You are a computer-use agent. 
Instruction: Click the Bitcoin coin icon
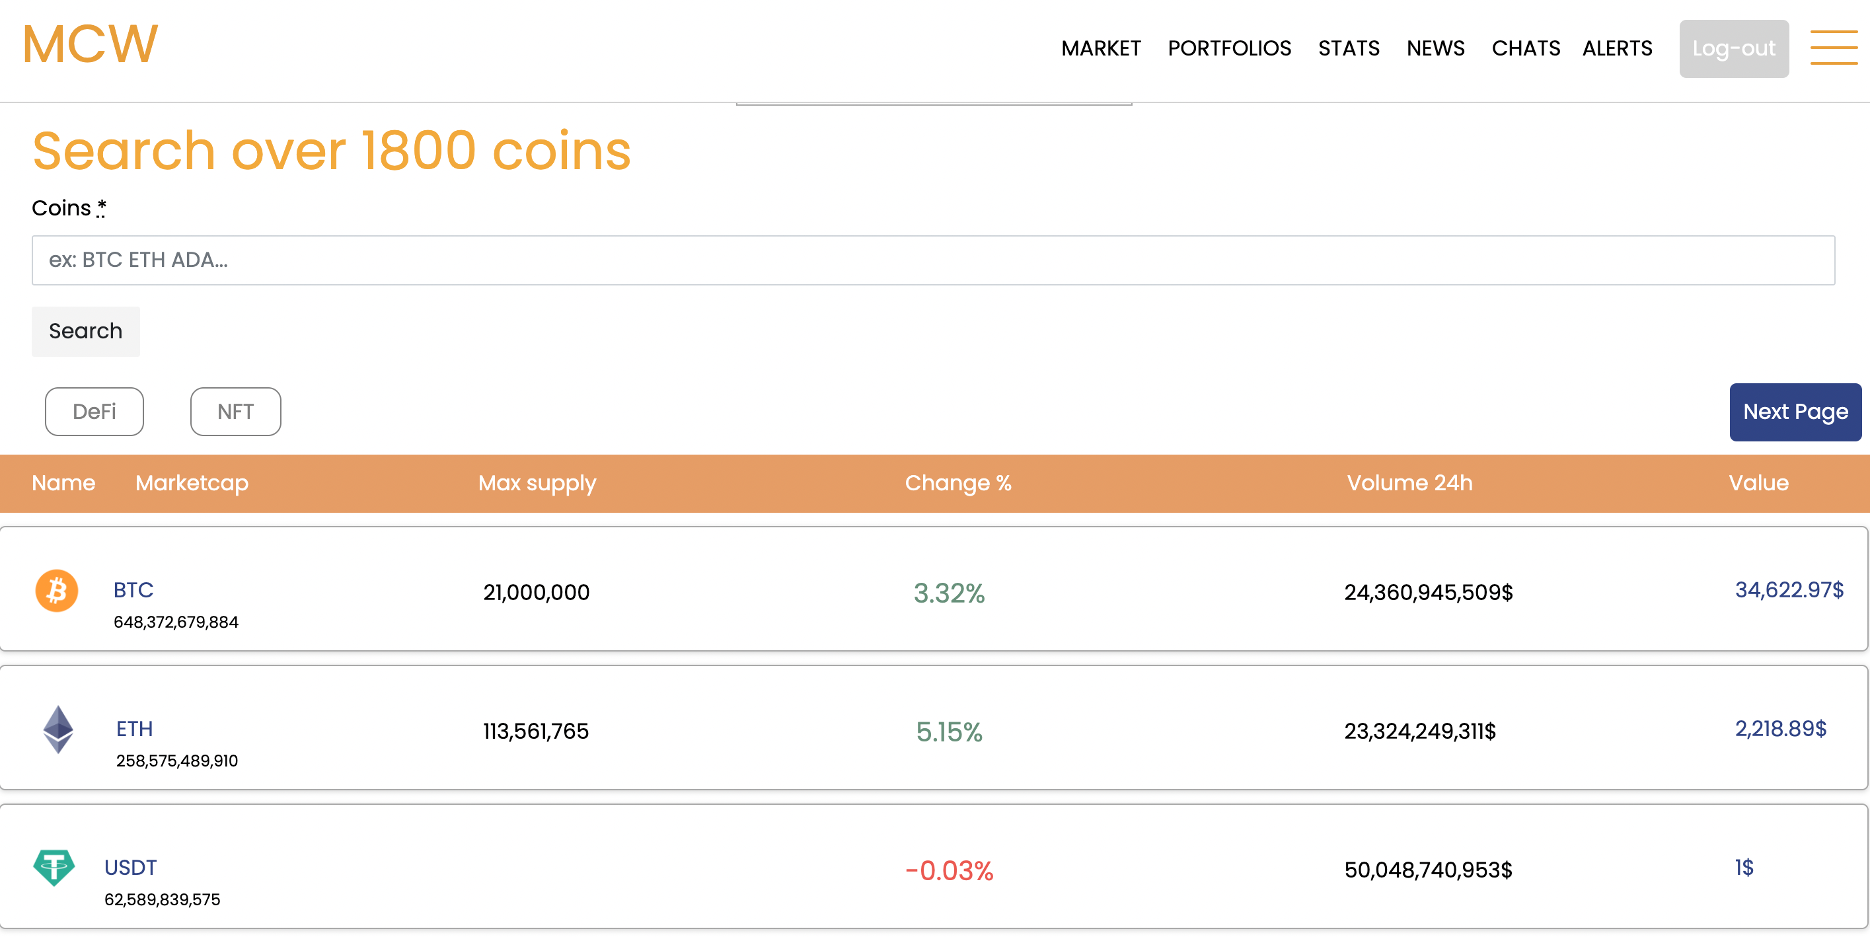point(57,591)
